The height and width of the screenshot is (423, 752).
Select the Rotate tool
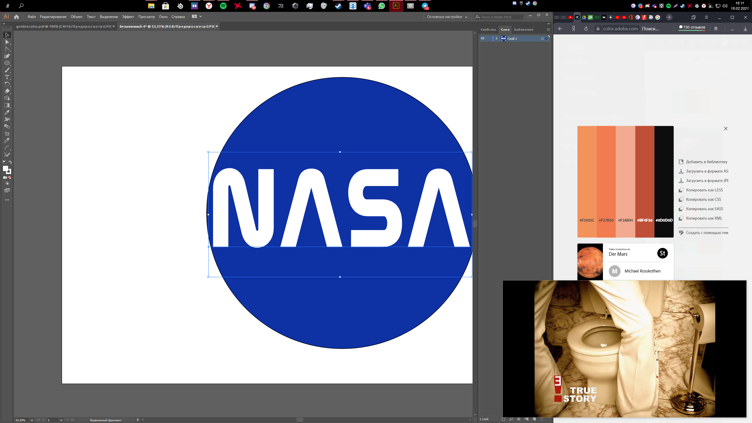pyautogui.click(x=7, y=84)
